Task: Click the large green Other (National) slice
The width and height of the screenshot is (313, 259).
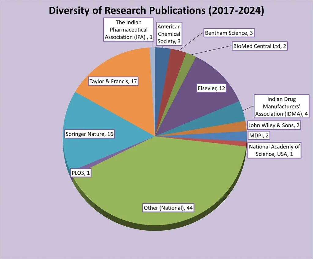Action: (x=159, y=177)
